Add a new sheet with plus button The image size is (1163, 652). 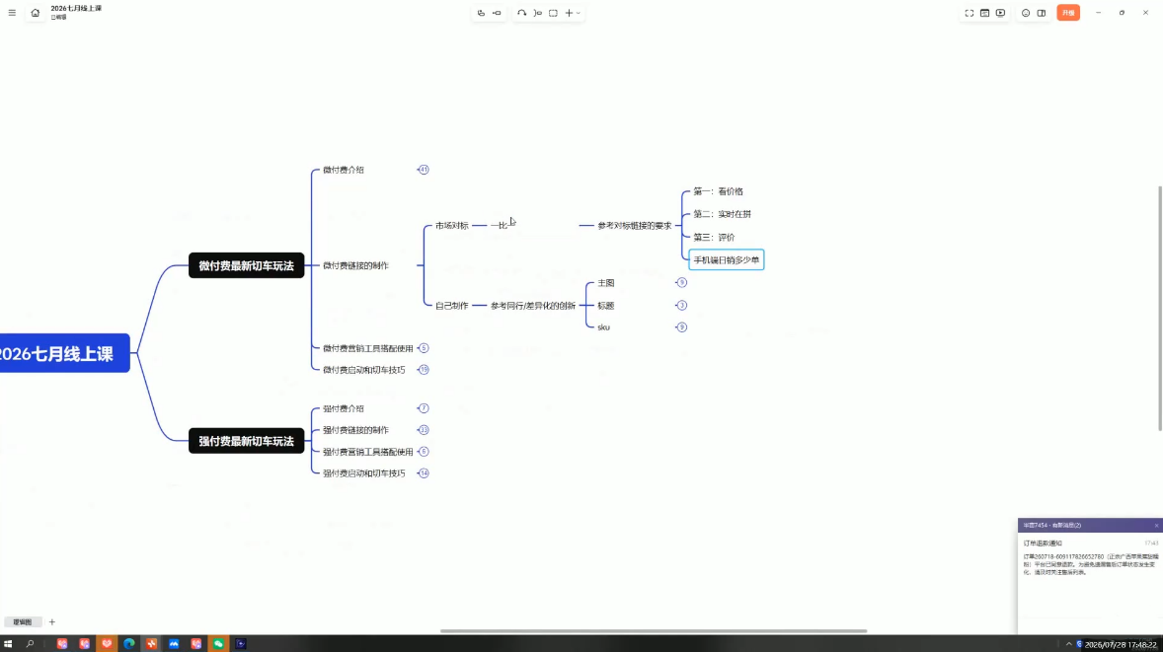[x=52, y=621]
